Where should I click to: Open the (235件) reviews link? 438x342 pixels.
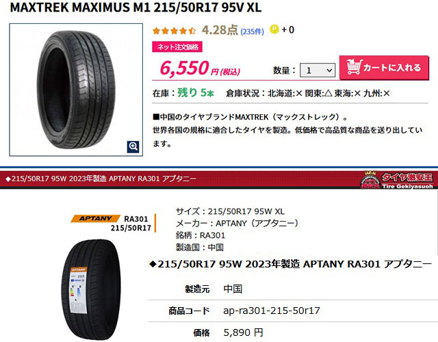(x=252, y=31)
